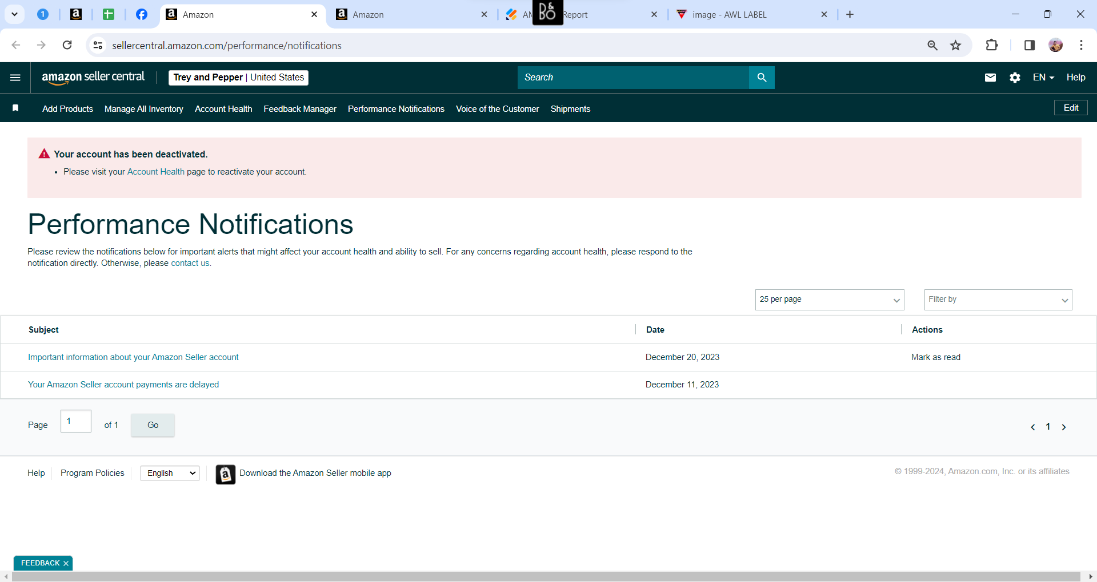This screenshot has height=582, width=1097.
Task: Switch to the second Amazon tab
Action: click(411, 14)
